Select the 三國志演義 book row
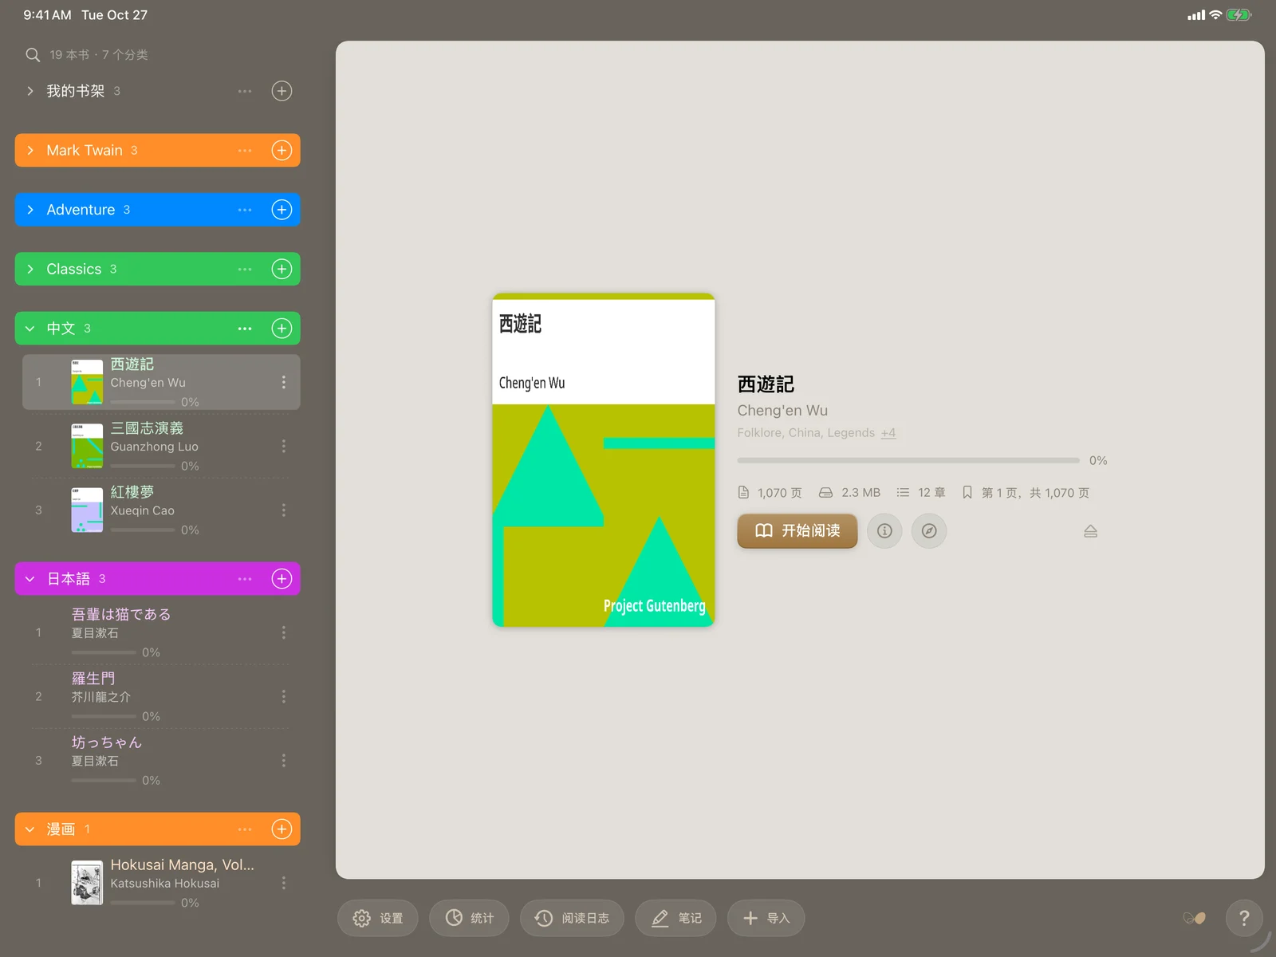The width and height of the screenshot is (1276, 957). coord(161,447)
